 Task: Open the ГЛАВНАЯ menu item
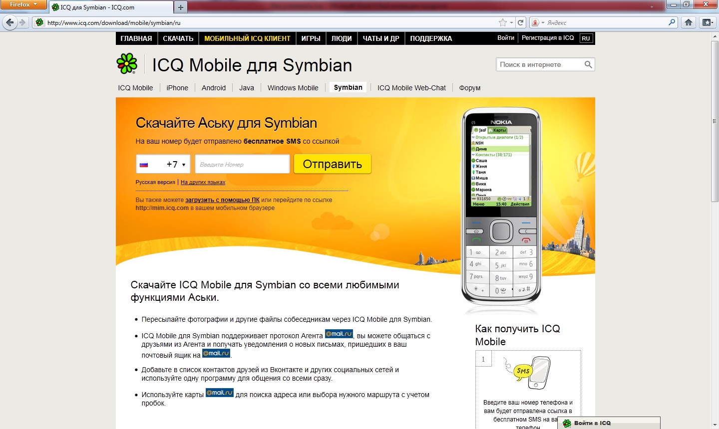pos(136,38)
